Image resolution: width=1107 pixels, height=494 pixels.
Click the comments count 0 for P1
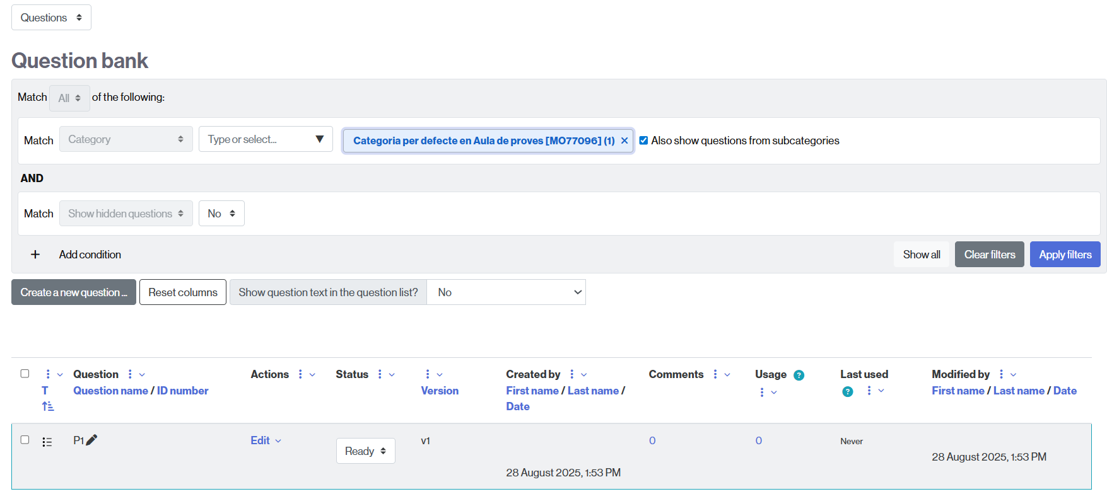click(652, 440)
